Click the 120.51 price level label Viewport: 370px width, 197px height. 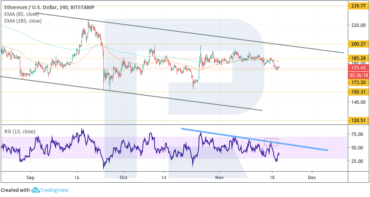(x=358, y=120)
